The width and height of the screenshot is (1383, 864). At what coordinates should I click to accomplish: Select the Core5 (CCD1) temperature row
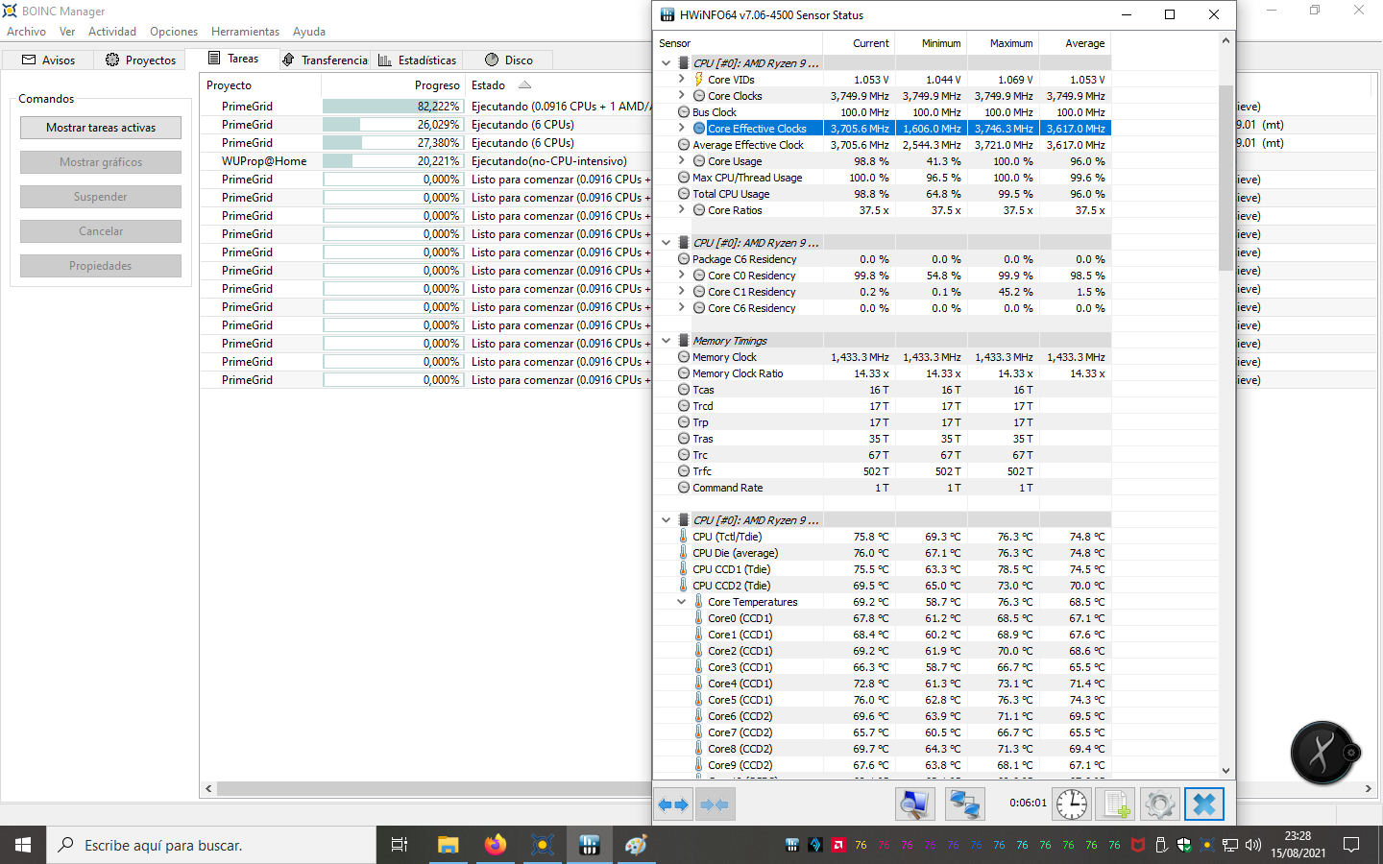click(882, 700)
